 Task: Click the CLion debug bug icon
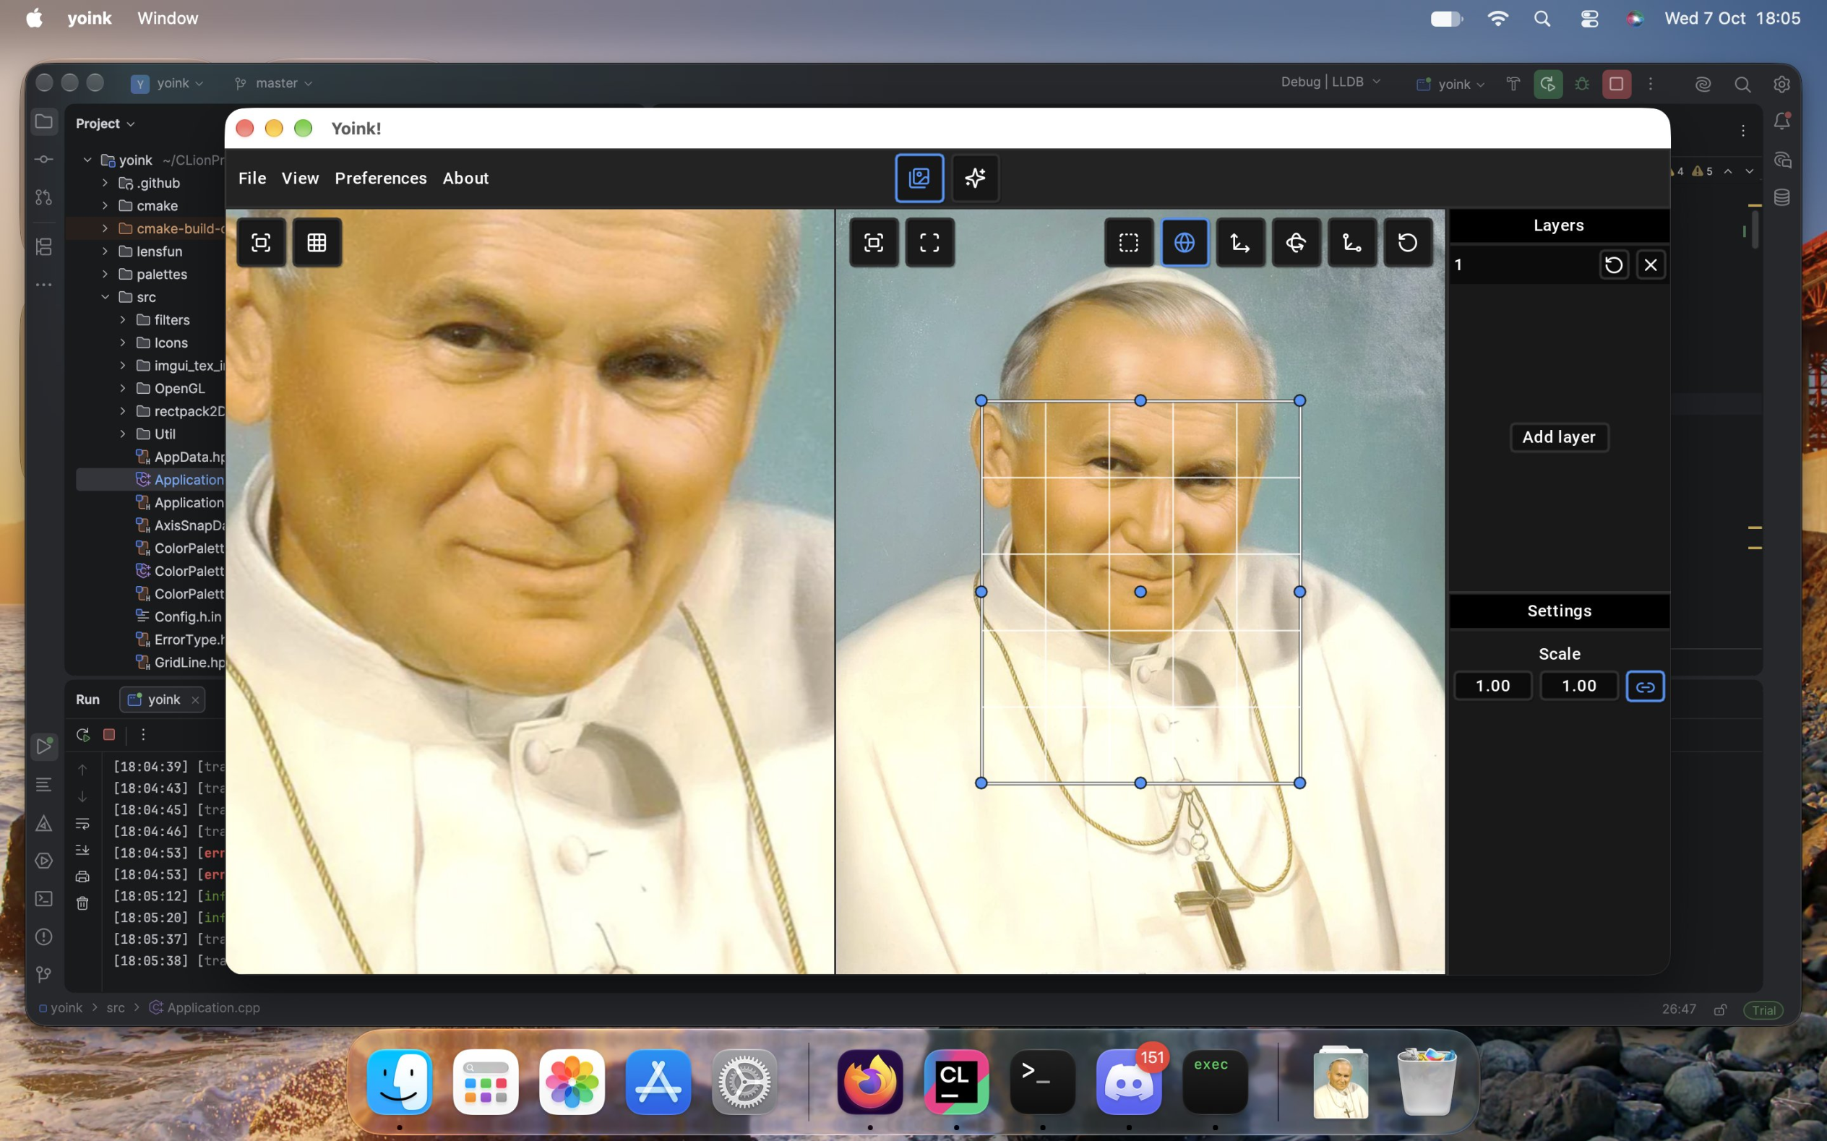tap(1582, 84)
